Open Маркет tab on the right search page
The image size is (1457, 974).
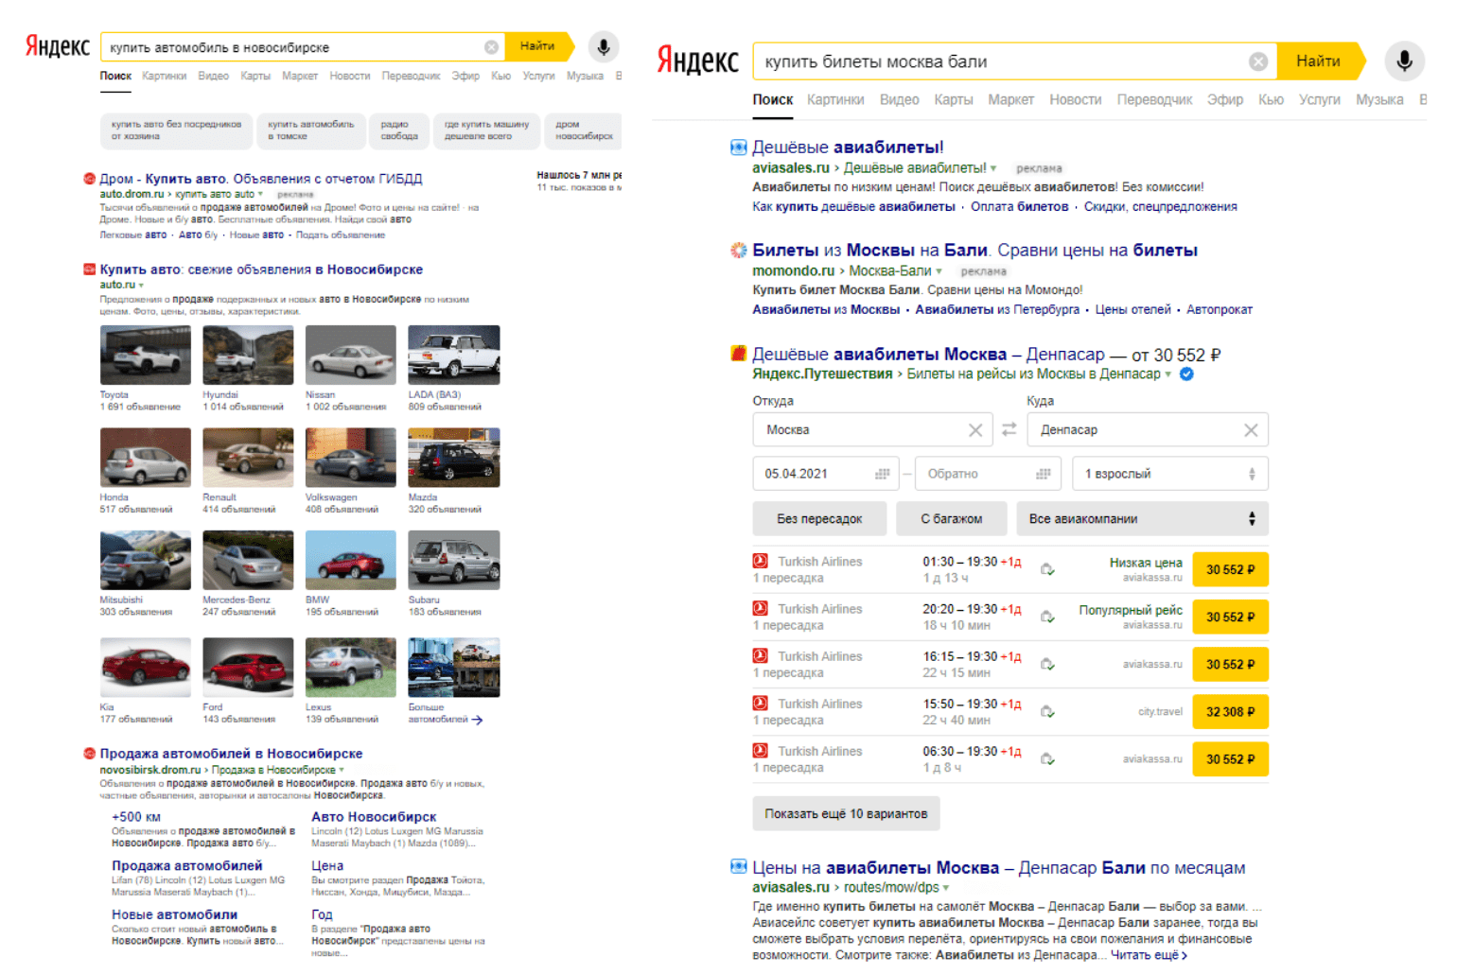point(1010,99)
